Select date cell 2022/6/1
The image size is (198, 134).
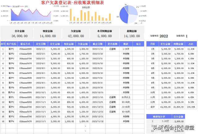pyautogui.click(x=41, y=73)
